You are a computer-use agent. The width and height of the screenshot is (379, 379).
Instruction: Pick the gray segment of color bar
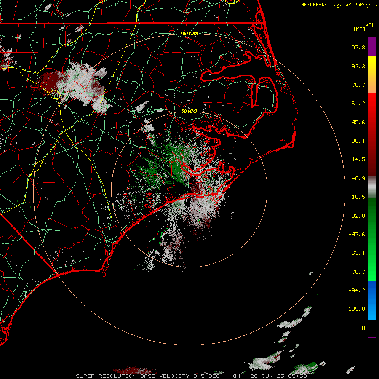coord(372,187)
